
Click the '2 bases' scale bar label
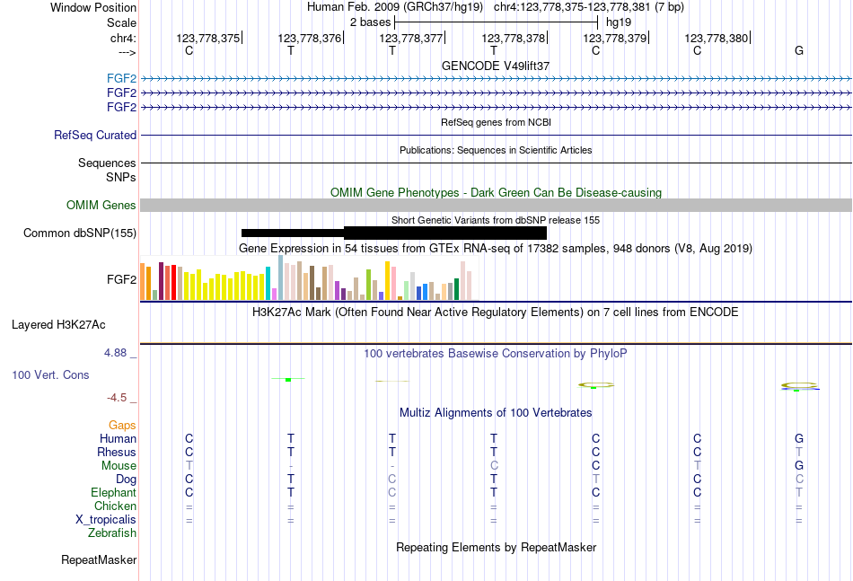[370, 22]
